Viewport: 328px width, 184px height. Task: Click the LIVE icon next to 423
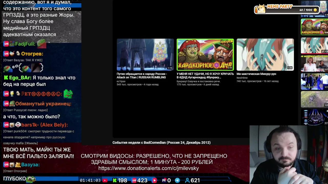[134, 180]
